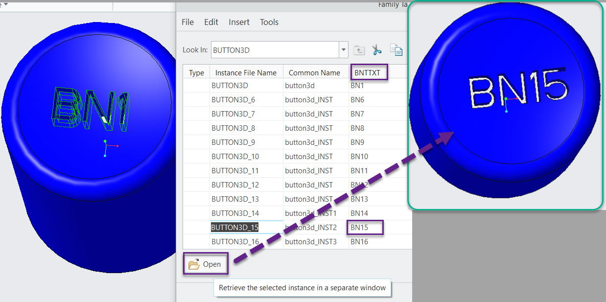Click the Copy icon in the toolbar
Viewport: 606px width, 302px height.
(396, 49)
